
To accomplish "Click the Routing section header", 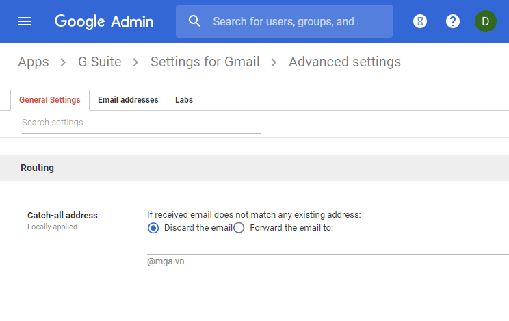I will [254, 168].
